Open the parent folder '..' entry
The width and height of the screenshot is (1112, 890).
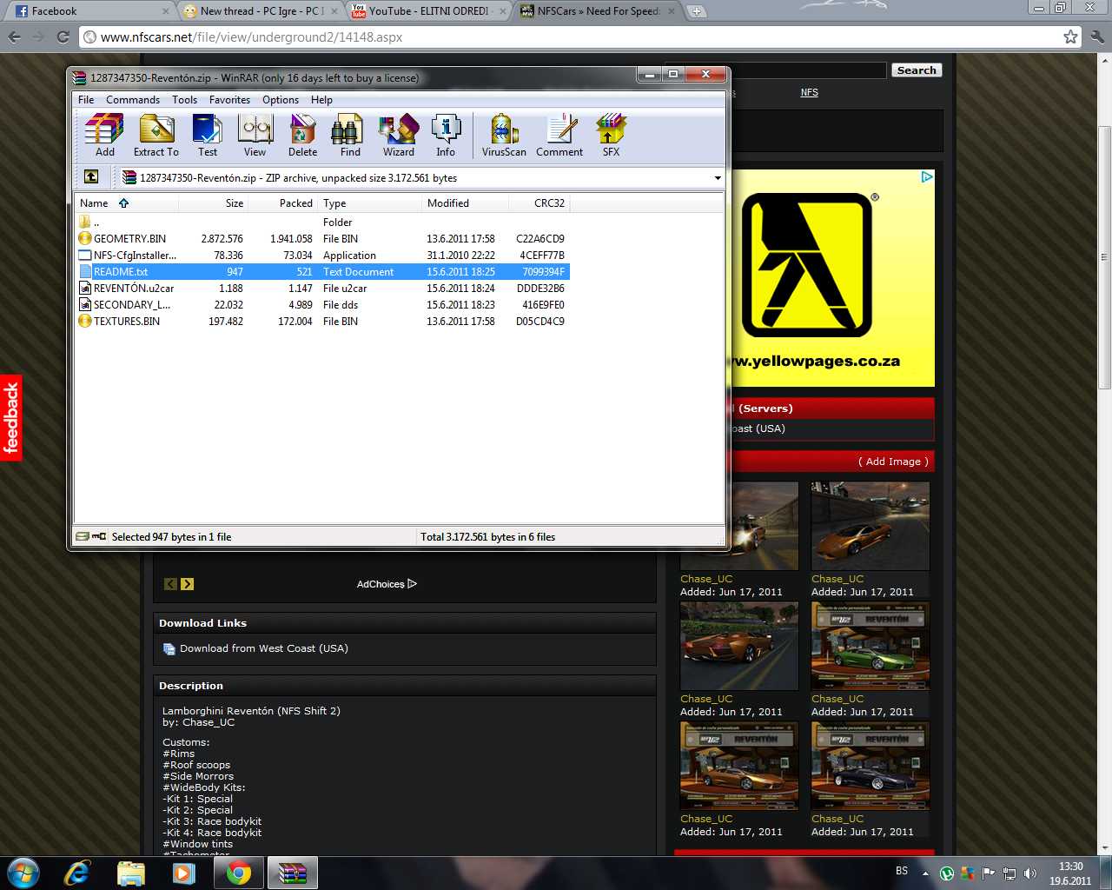(321, 222)
